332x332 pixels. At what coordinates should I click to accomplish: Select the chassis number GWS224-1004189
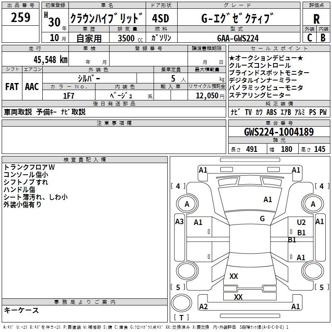point(279,132)
